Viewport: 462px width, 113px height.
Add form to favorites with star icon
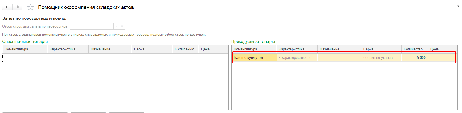(x=30, y=7)
